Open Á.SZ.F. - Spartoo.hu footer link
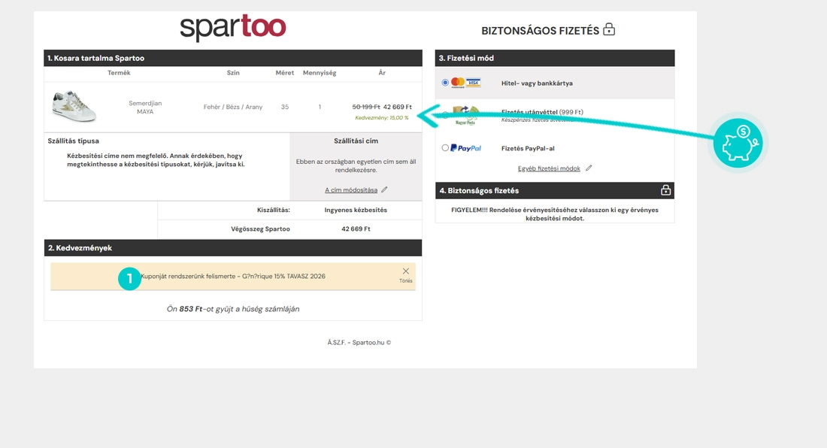This screenshot has width=827, height=448. (x=359, y=342)
